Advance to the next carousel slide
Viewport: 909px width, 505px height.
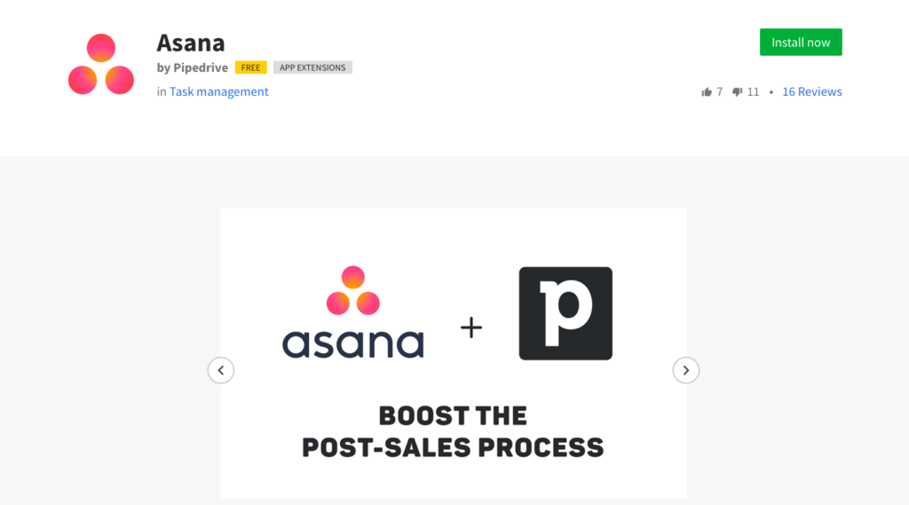[x=686, y=370]
